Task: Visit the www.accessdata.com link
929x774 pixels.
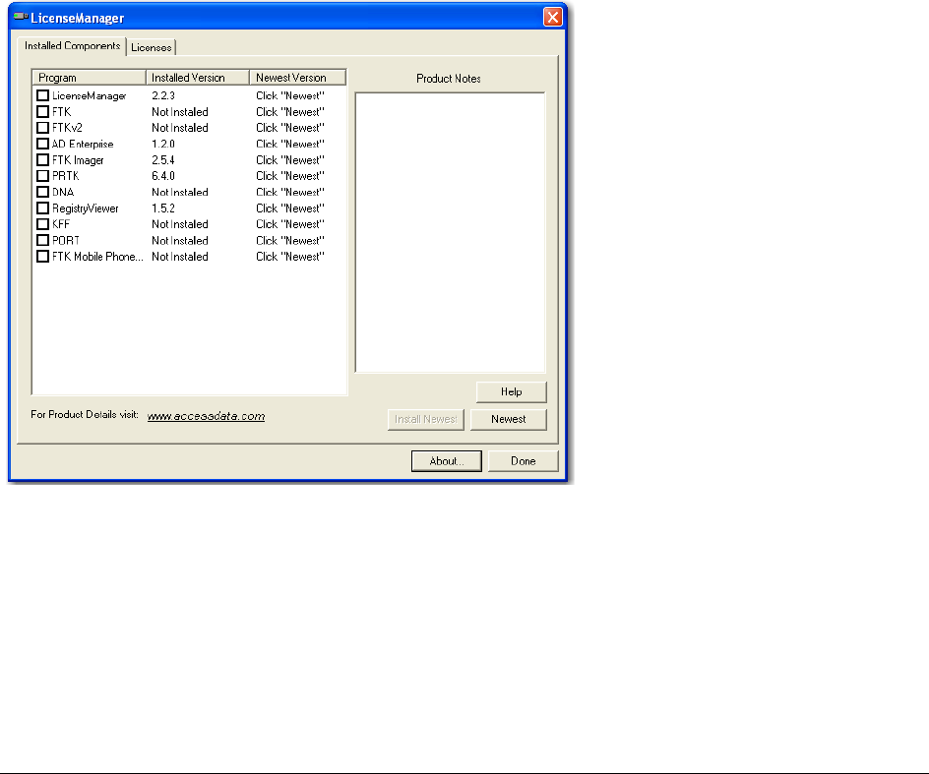Action: tap(207, 416)
